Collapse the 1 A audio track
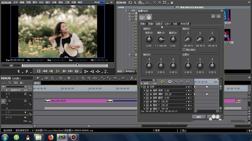Screen dimensions: 252x141 pos(7,117)
